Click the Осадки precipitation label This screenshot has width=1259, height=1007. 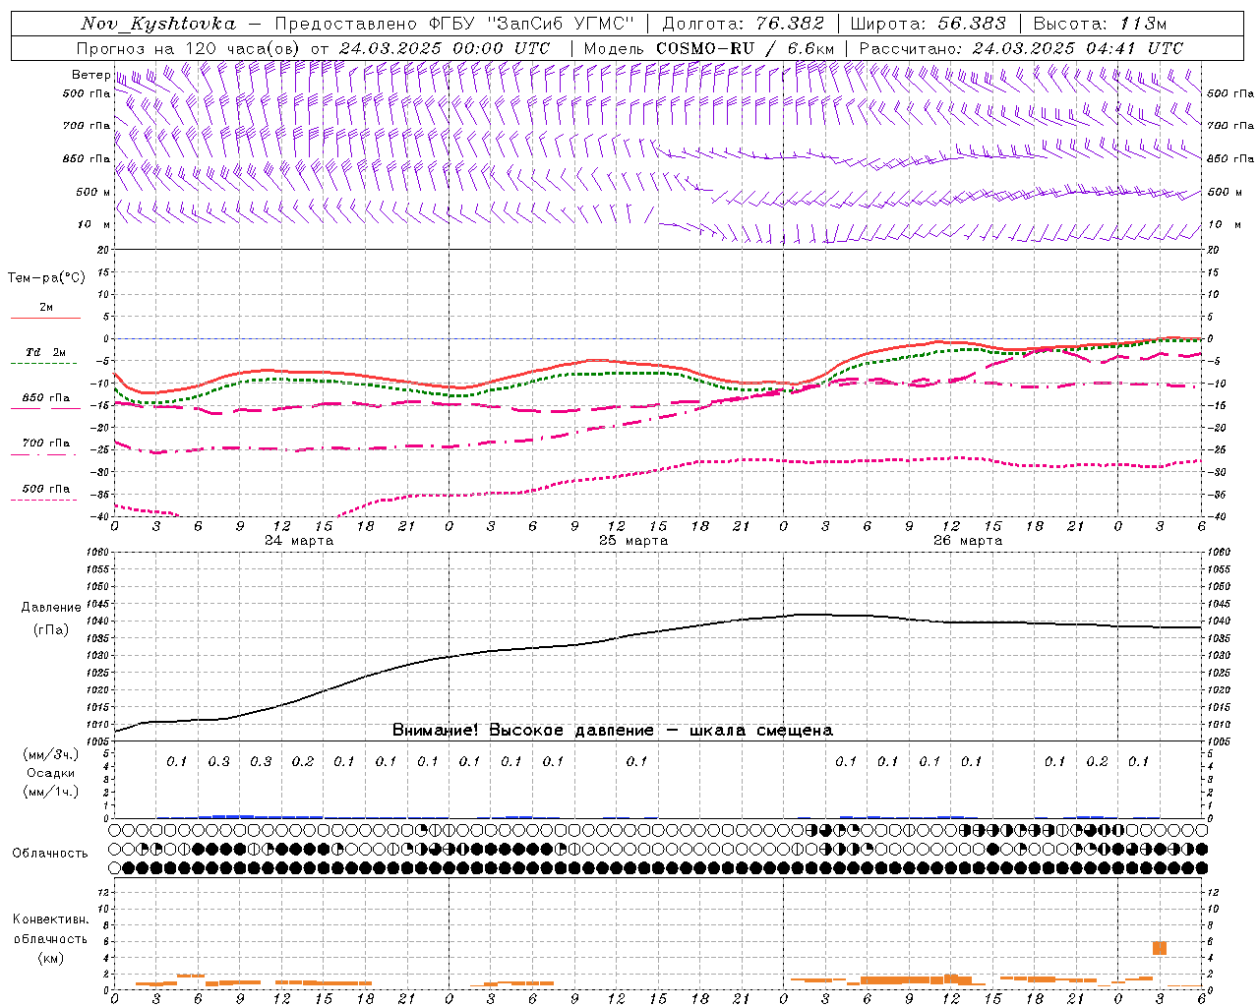coord(51,773)
